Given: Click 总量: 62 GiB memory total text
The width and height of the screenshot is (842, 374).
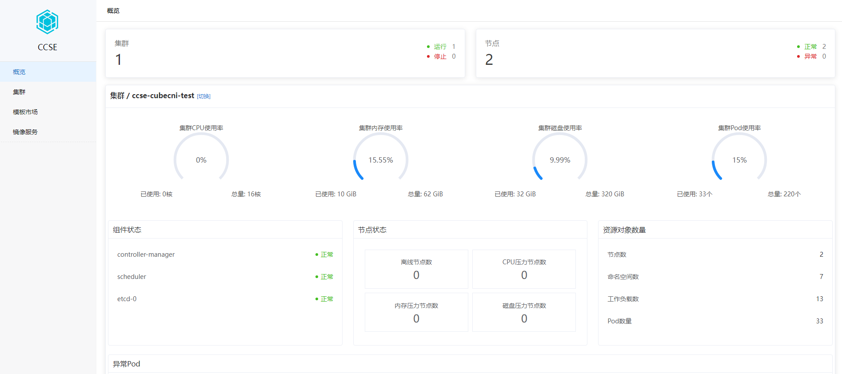Looking at the screenshot, I should click(425, 194).
